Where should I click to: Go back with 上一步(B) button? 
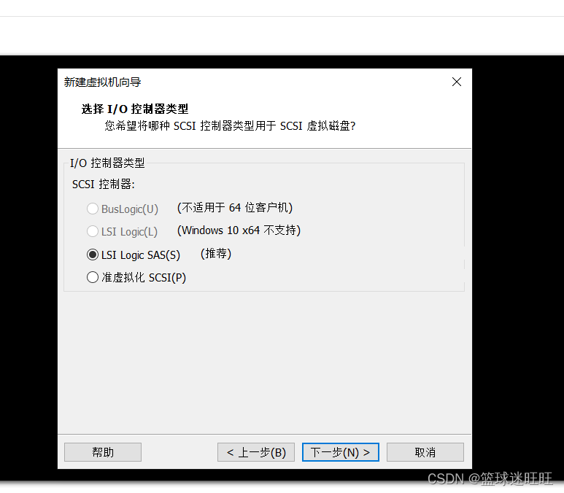point(256,452)
